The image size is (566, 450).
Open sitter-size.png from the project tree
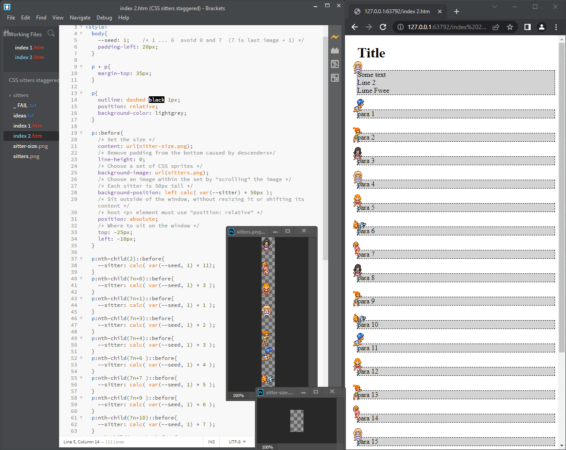[30, 146]
